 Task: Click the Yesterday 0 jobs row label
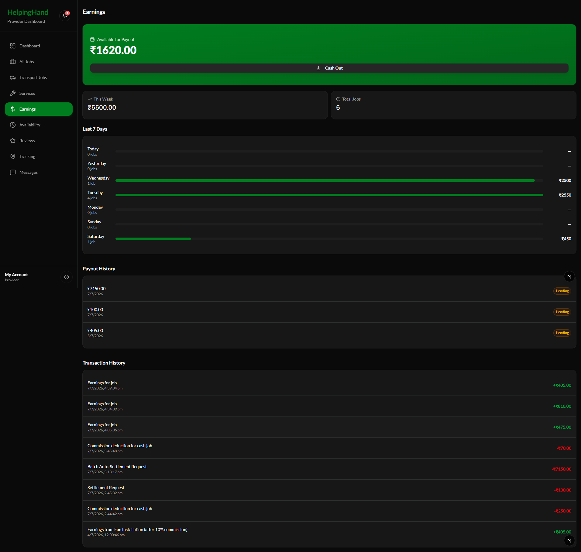click(x=97, y=166)
